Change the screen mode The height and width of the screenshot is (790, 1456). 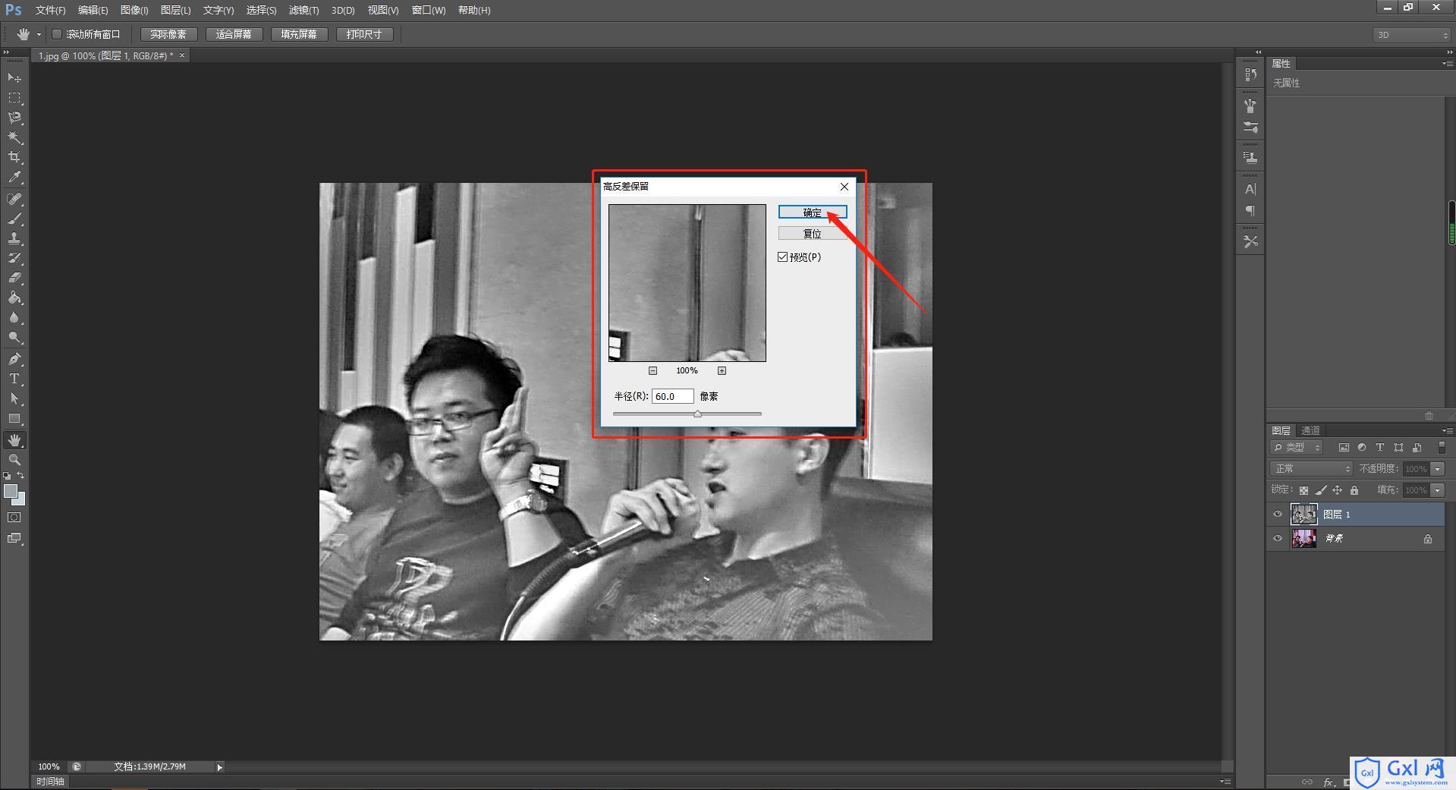pyautogui.click(x=14, y=538)
